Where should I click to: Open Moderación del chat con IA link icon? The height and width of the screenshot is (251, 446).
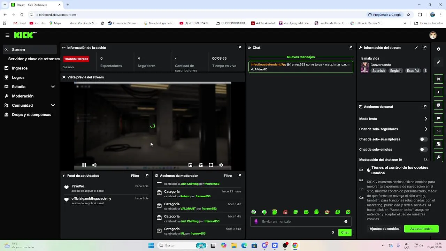pos(425,160)
